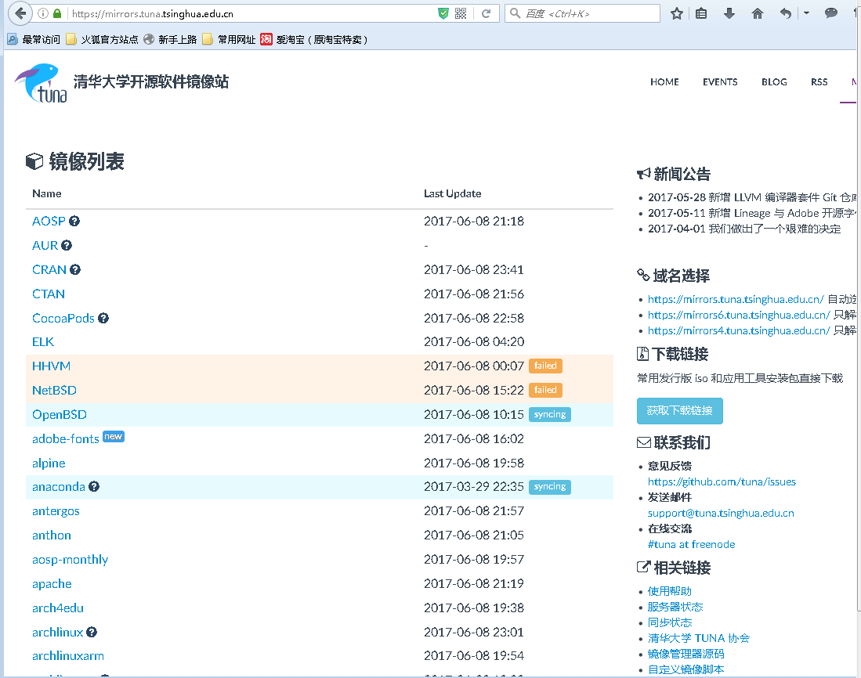Screen dimensions: 861x678
Task: Open the archlinuxarm mirror link
Action: pyautogui.click(x=67, y=655)
